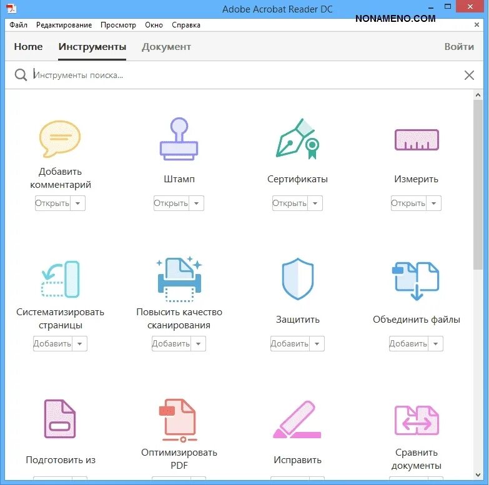Click the Подготовить из label
This screenshot has width=489, height=485.
pos(61,460)
